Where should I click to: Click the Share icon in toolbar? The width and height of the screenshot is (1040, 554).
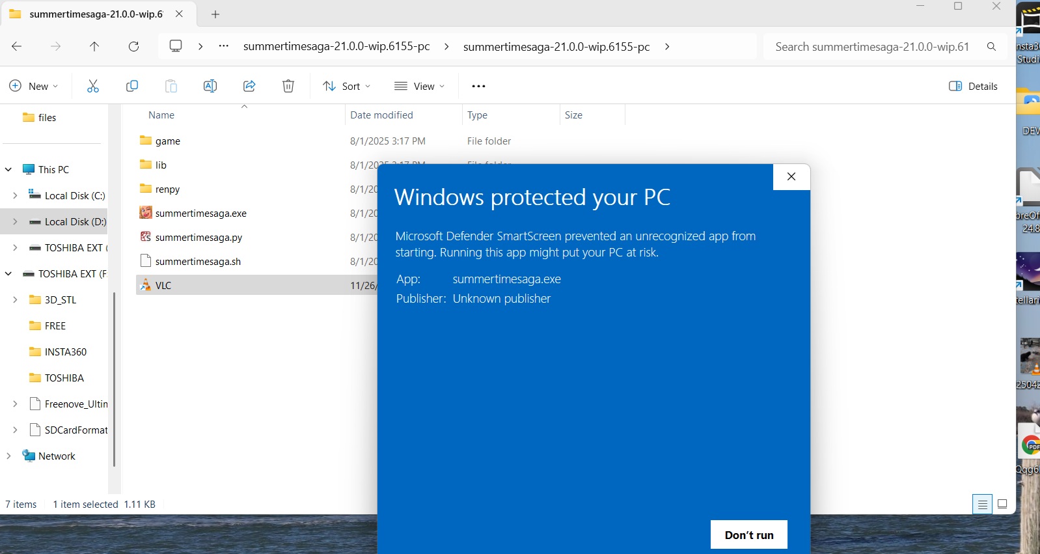(249, 86)
